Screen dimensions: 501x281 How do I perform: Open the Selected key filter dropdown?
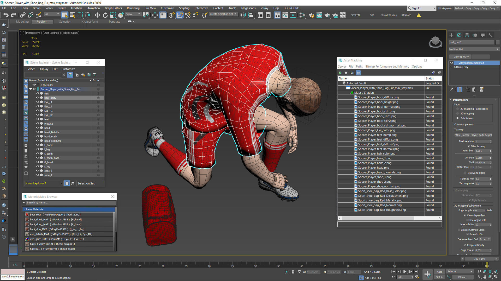(x=460, y=272)
